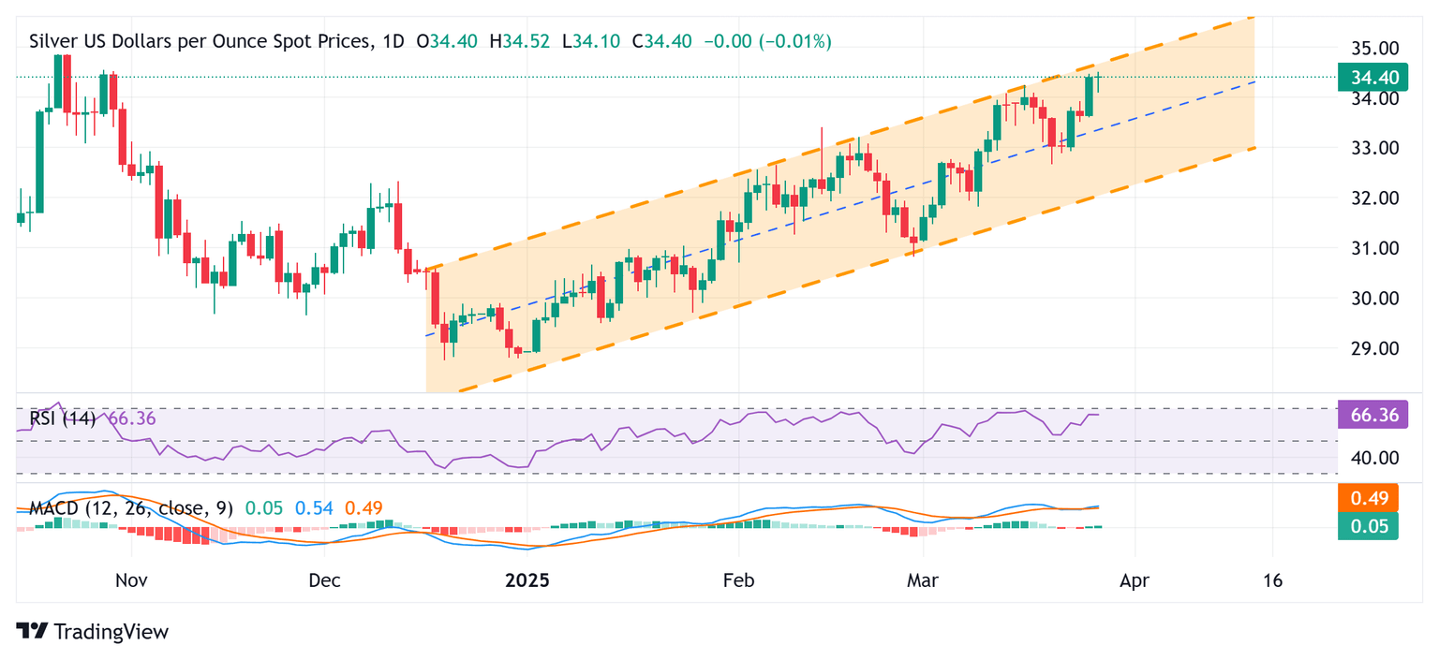Image resolution: width=1439 pixels, height=660 pixels.
Task: Click the blue dashed channel midline
Action: pyautogui.click(x=840, y=208)
